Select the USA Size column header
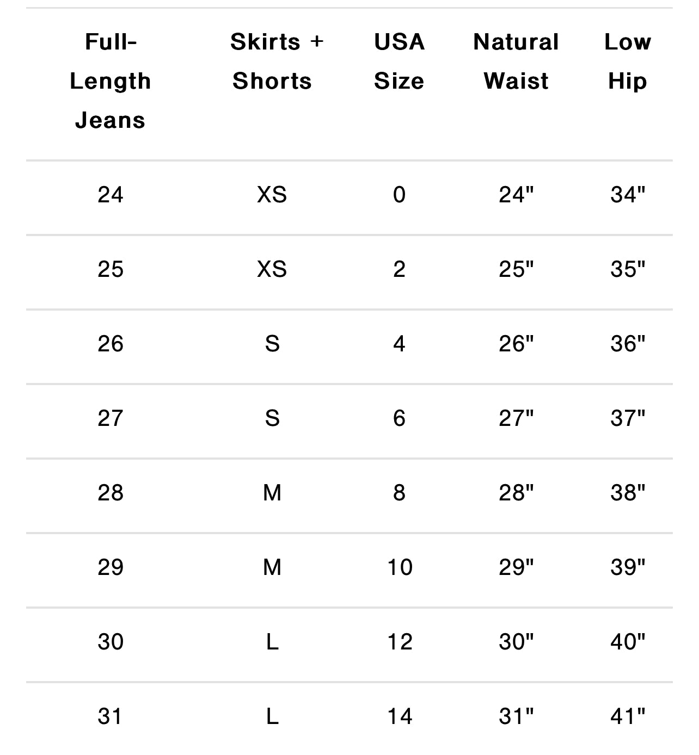The image size is (699, 755). click(x=399, y=61)
